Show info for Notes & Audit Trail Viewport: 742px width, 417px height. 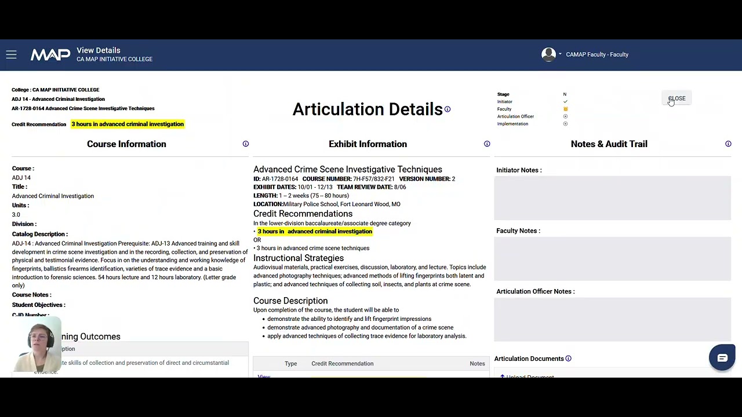coord(728,144)
